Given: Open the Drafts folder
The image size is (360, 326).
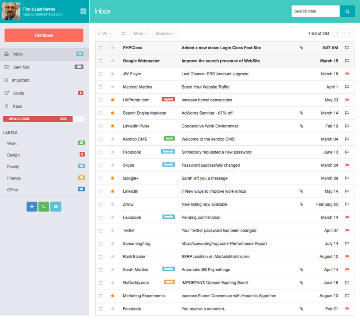Looking at the screenshot, I should (x=44, y=93).
